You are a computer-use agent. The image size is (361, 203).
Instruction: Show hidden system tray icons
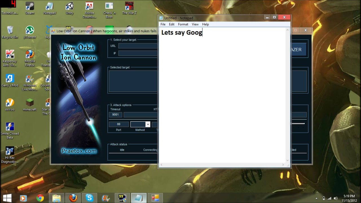(x=316, y=198)
